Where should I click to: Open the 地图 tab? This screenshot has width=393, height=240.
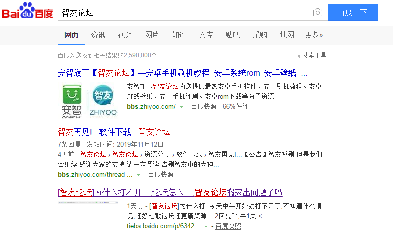click(287, 35)
